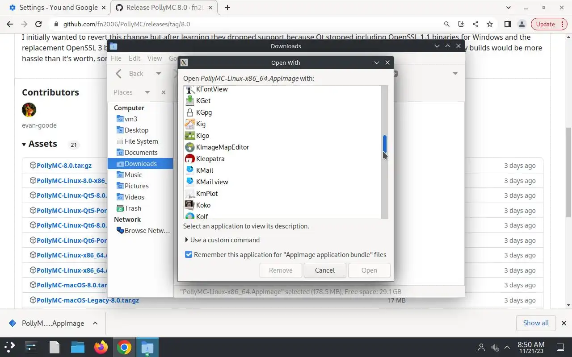
Task: Open the Places dropdown in file manager
Action: click(147, 92)
